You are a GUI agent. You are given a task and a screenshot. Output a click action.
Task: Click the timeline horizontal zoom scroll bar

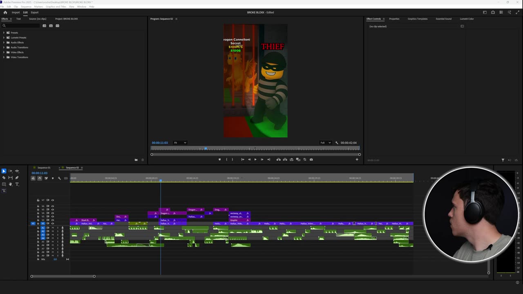point(63,276)
